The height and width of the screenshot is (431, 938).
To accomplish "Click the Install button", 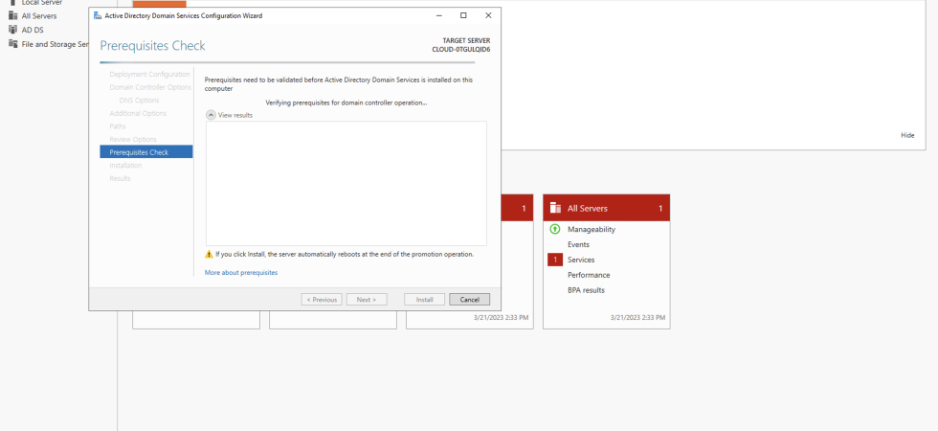I will [x=425, y=299].
